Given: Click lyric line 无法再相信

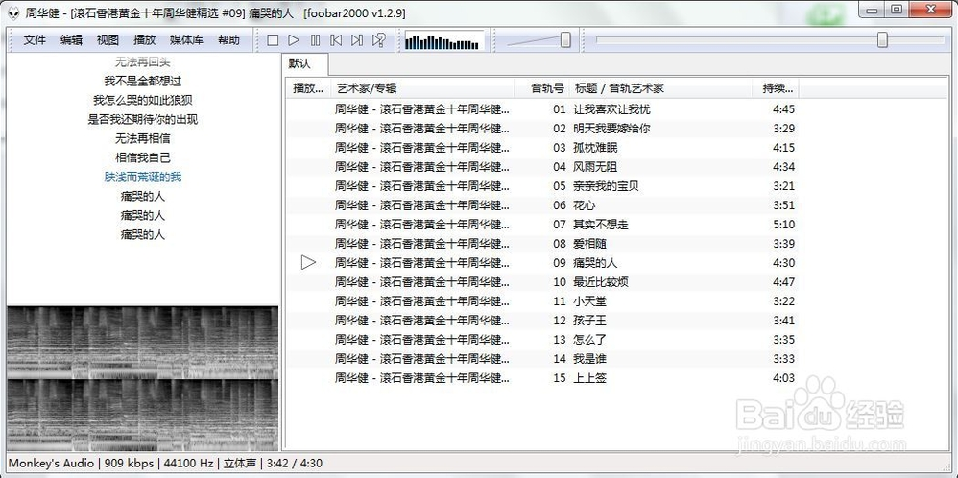Looking at the screenshot, I should point(142,139).
